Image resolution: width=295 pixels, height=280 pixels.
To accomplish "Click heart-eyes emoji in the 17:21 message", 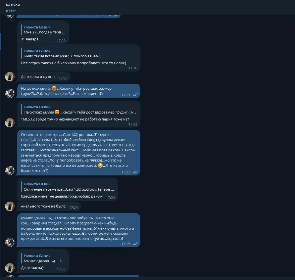I will [x=54, y=88].
